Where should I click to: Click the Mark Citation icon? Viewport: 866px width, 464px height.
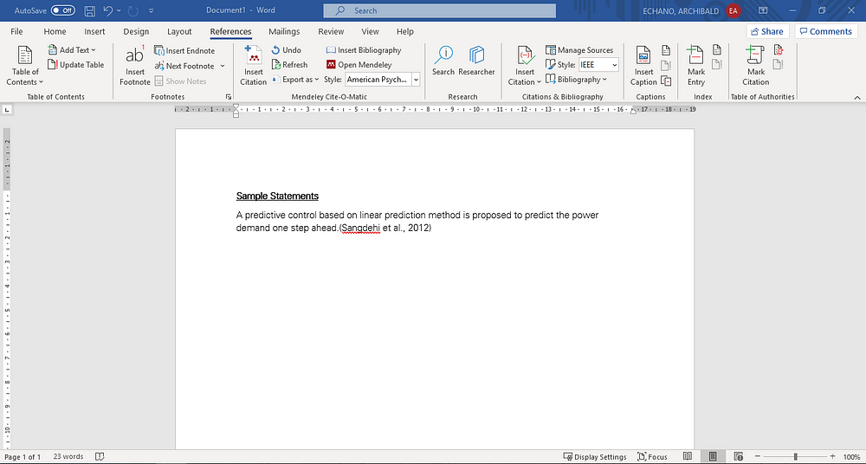[755, 65]
